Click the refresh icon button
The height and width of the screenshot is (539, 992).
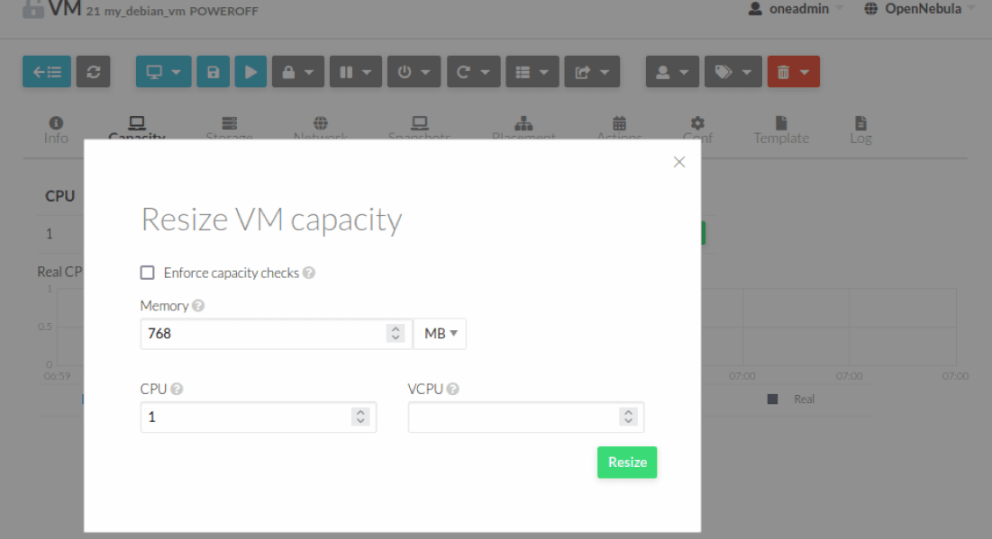point(93,72)
